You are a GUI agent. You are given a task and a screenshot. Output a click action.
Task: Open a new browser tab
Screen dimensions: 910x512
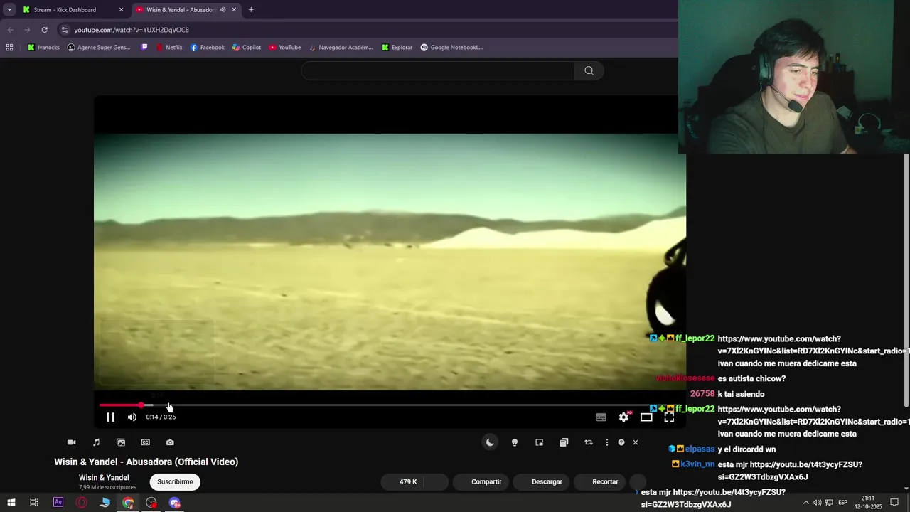tap(251, 10)
